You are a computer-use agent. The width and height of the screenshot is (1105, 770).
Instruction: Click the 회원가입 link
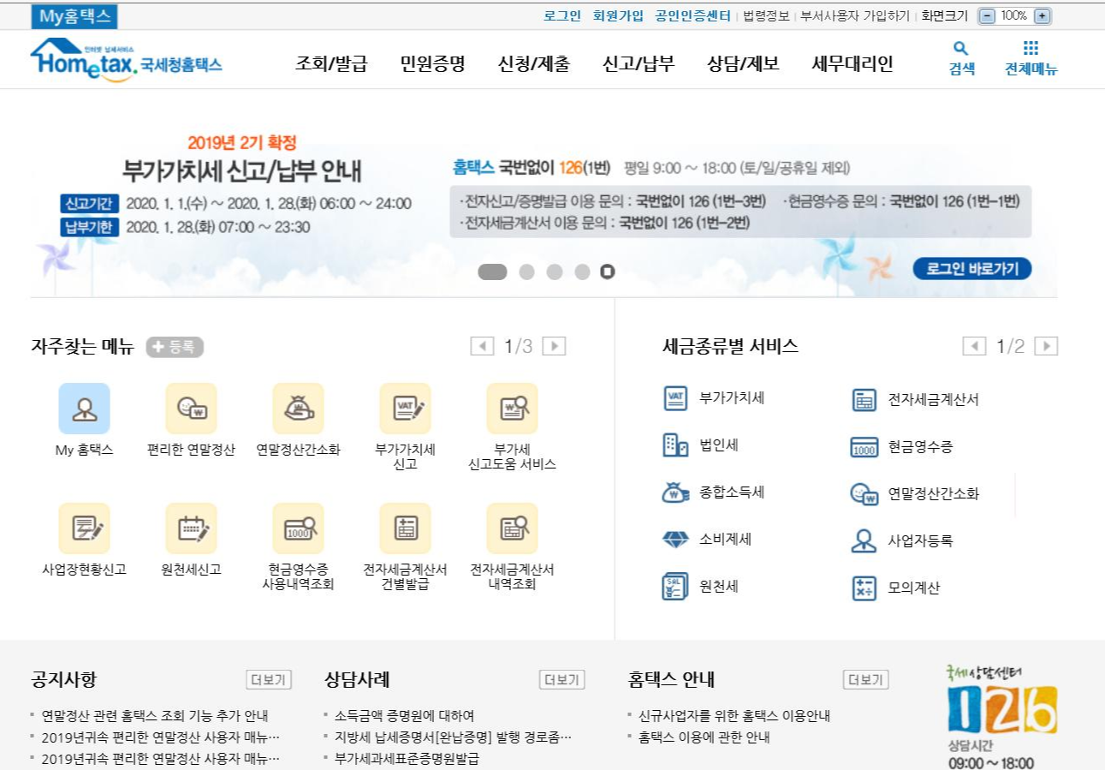(618, 15)
